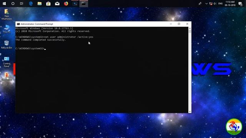
Task: Maximize the Command Prompt window
Action: pyautogui.click(x=179, y=24)
